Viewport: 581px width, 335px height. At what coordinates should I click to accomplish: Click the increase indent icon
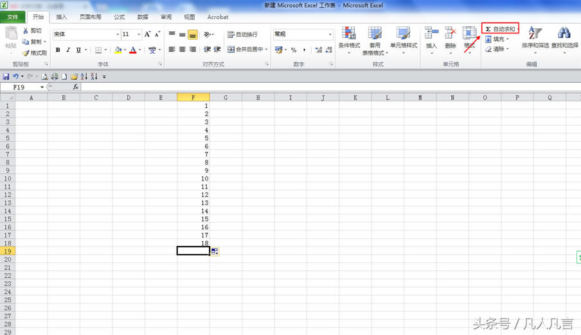click(x=217, y=49)
